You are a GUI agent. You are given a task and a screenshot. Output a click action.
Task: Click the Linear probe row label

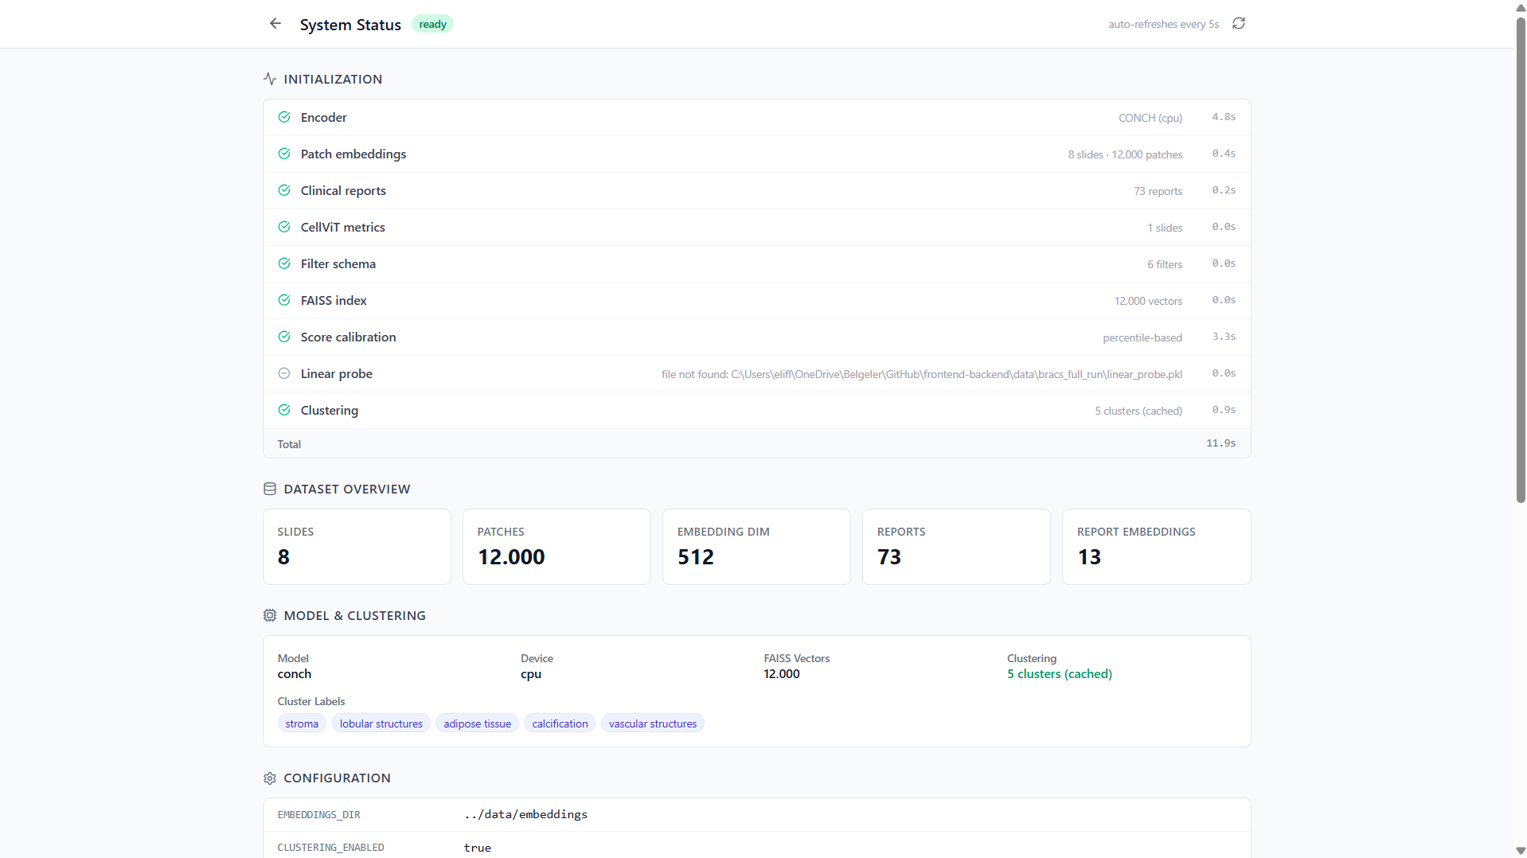(x=337, y=374)
